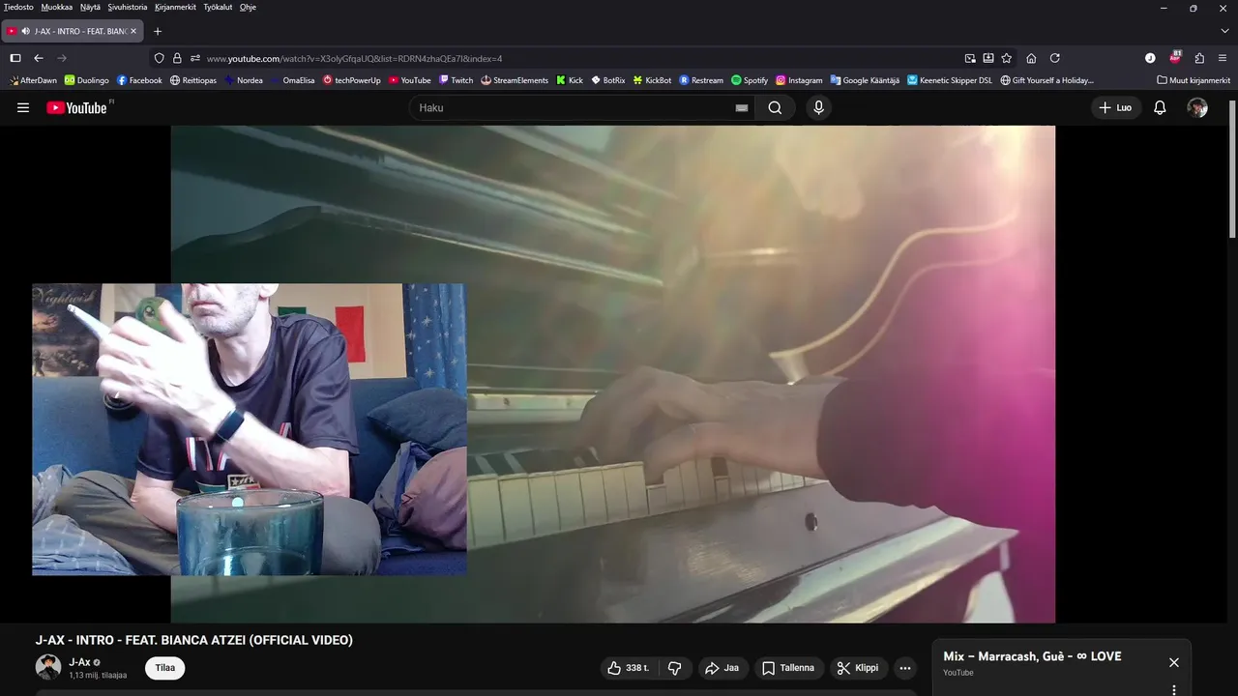Open StreamElements bookmark
Image resolution: width=1238 pixels, height=696 pixels.
[x=515, y=80]
